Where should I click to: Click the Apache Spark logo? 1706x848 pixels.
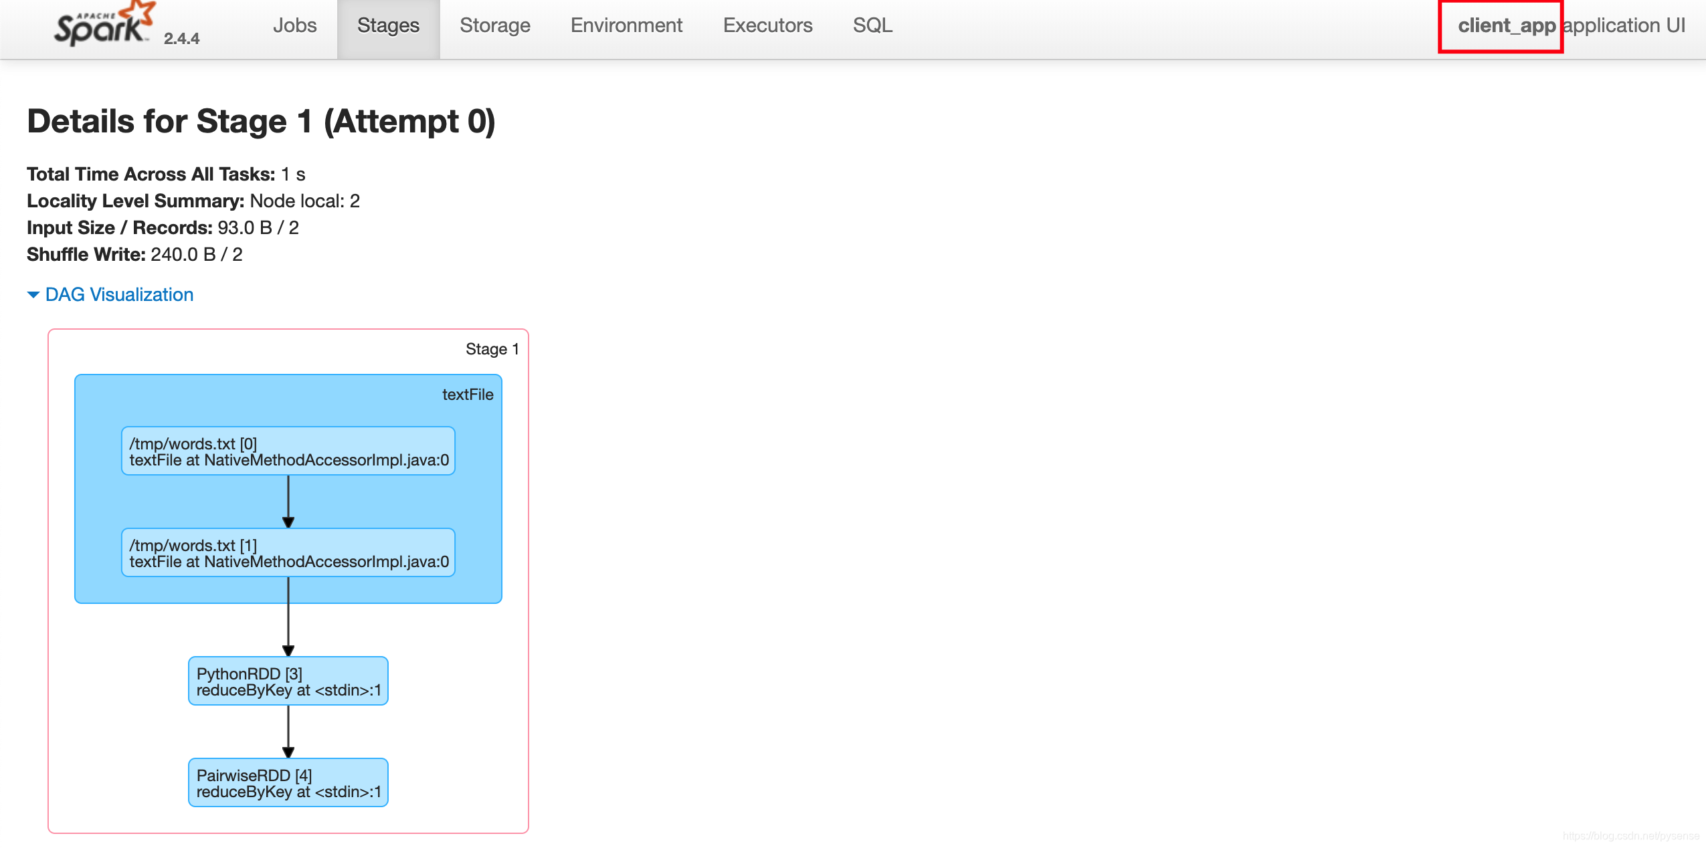[104, 24]
